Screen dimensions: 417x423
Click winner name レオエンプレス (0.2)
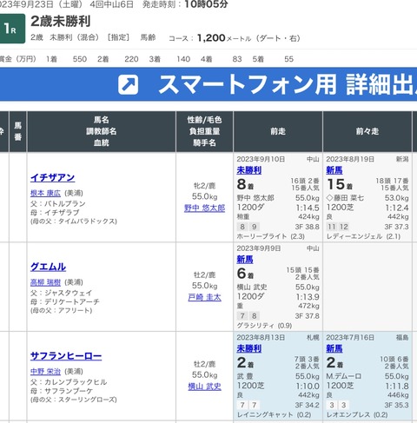tap(357, 415)
